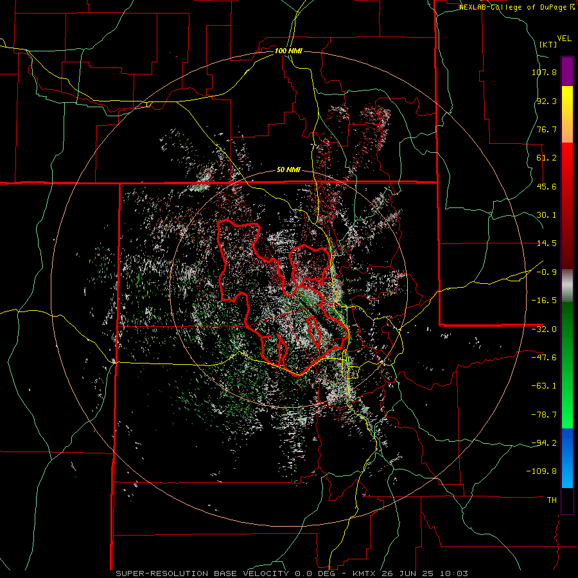Click the -78.7 velocity scale value
Screen dimensions: 578x578
[544, 415]
